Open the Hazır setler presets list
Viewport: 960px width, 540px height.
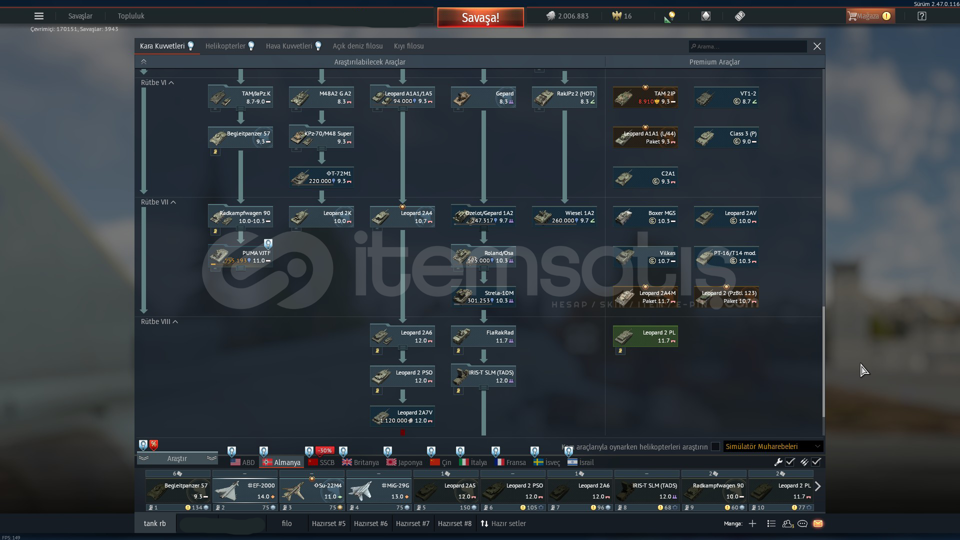point(503,523)
